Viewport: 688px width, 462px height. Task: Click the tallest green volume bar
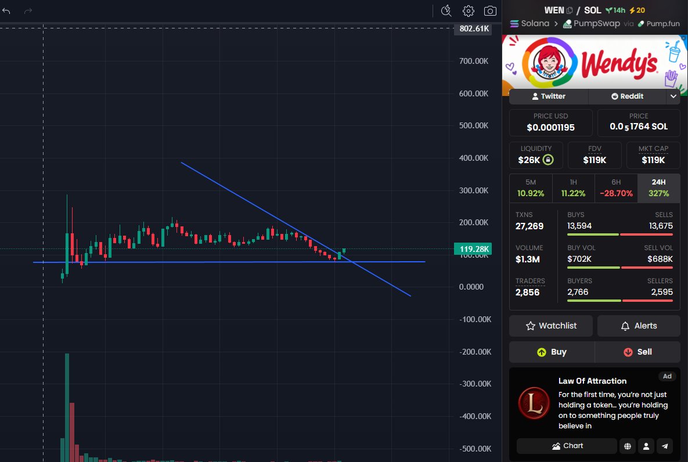tap(67, 407)
